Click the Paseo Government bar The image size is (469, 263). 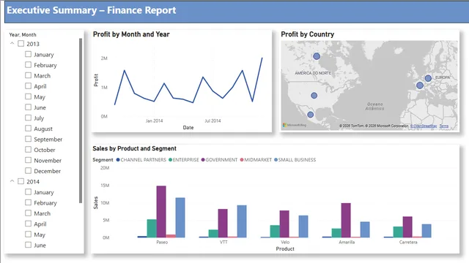(x=161, y=212)
